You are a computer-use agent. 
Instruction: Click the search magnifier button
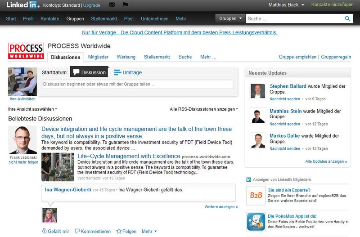pos(347,18)
